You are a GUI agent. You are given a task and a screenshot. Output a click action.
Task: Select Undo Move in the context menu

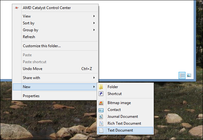(x=33, y=69)
